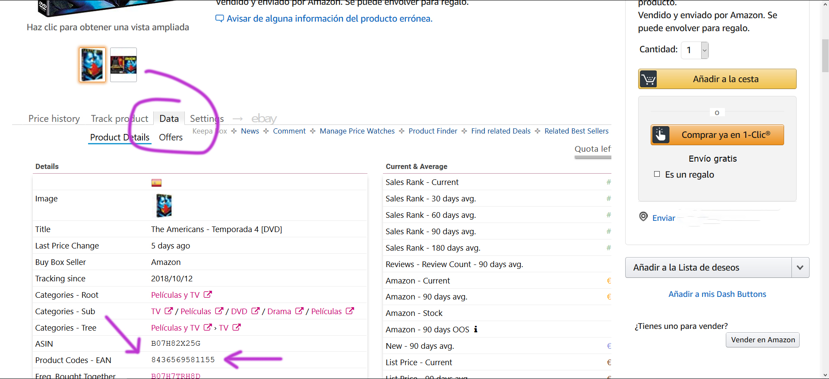Open external link icon after Drama in Categories - Sub
The width and height of the screenshot is (829, 379).
tap(299, 311)
